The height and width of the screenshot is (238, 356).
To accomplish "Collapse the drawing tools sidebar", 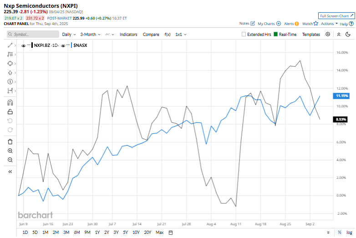I will (10, 172).
